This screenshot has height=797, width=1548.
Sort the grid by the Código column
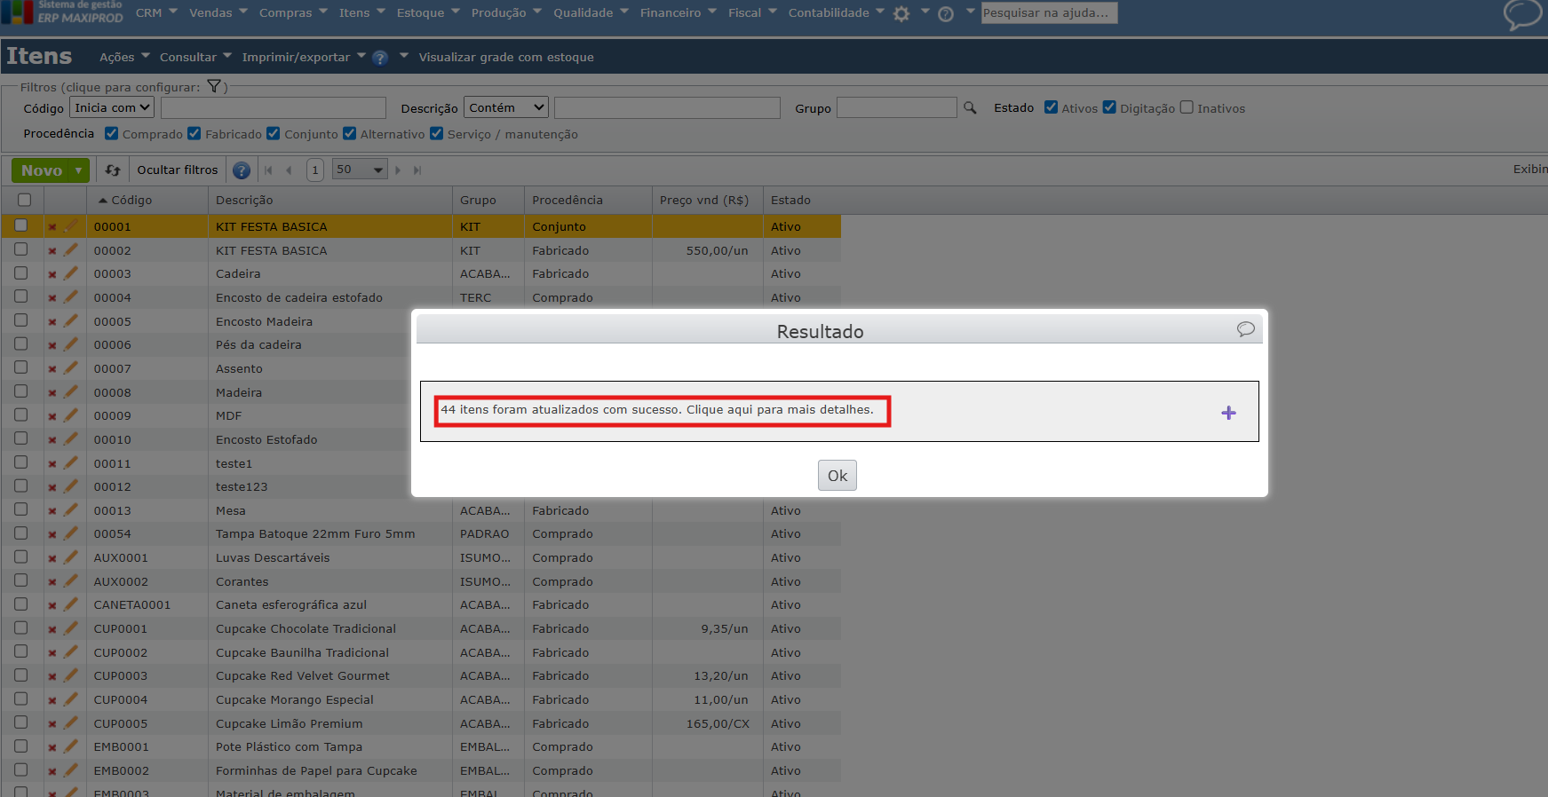pos(131,200)
